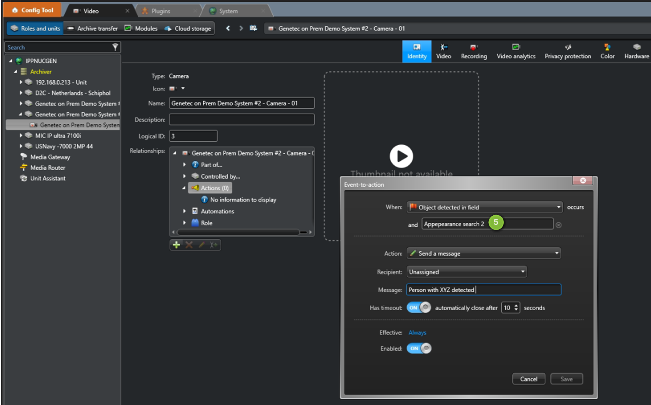Toggle the Has timeout switch
The height and width of the screenshot is (405, 651).
coord(419,307)
